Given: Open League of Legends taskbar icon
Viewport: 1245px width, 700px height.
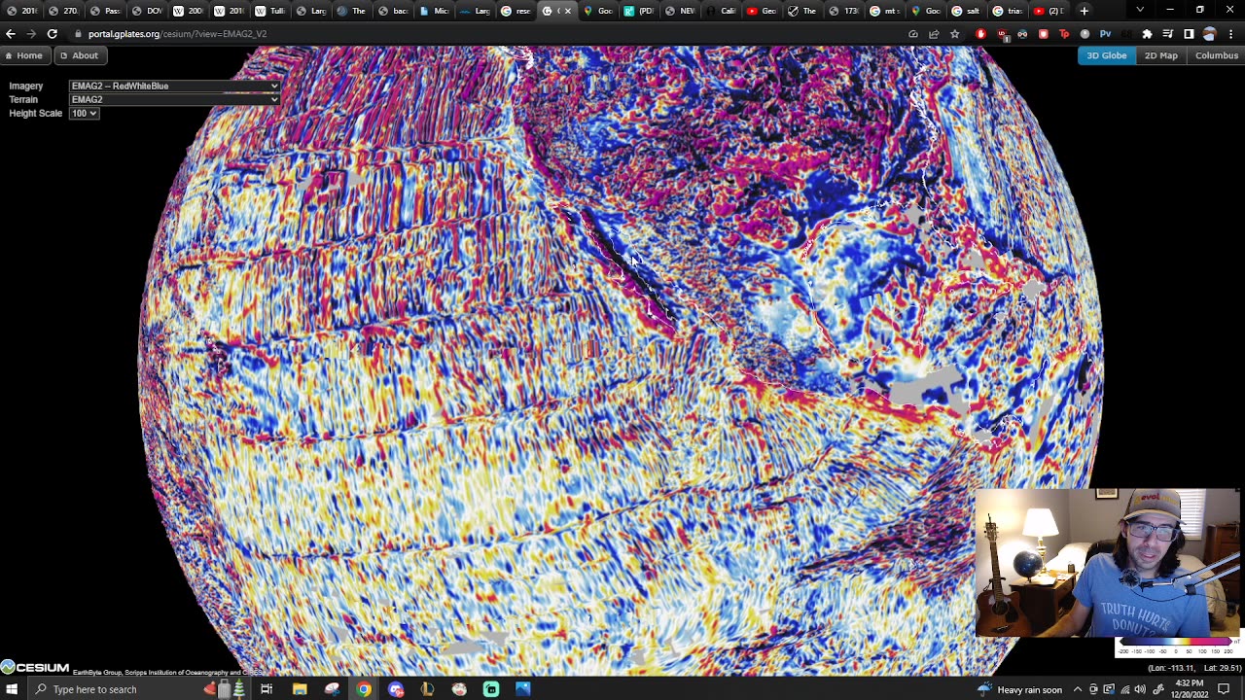Looking at the screenshot, I should (x=428, y=689).
